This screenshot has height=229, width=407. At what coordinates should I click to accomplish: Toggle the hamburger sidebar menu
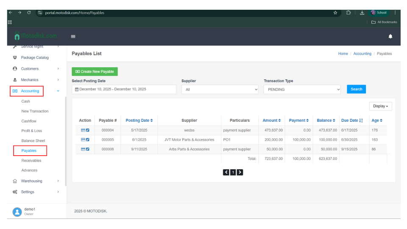point(73,36)
